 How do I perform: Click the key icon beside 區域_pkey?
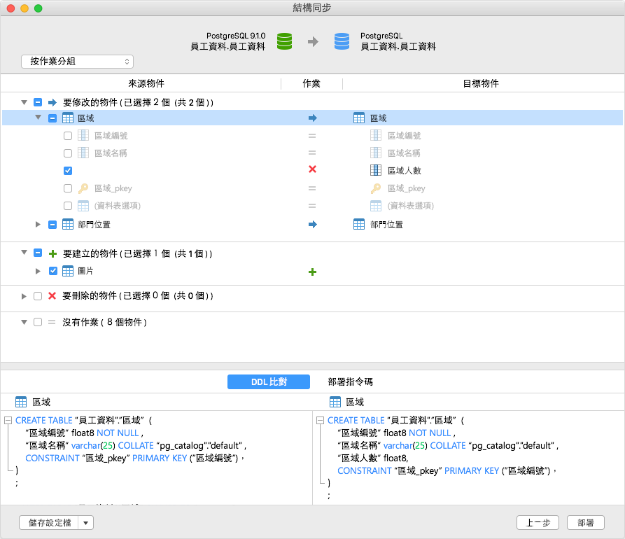83,188
